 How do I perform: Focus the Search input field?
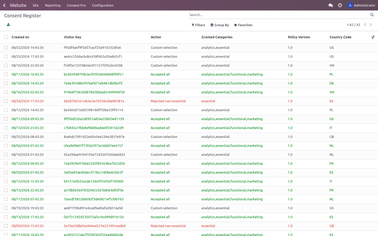pos(279,15)
